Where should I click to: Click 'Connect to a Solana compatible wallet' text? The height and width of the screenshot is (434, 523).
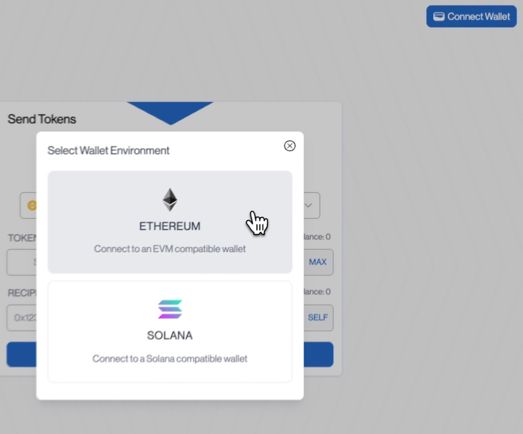(170, 359)
